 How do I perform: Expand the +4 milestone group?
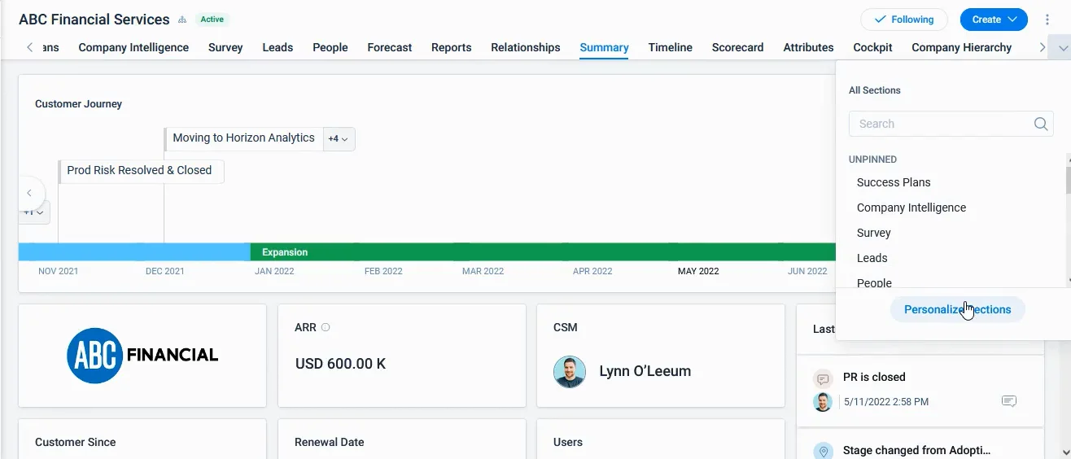(338, 139)
